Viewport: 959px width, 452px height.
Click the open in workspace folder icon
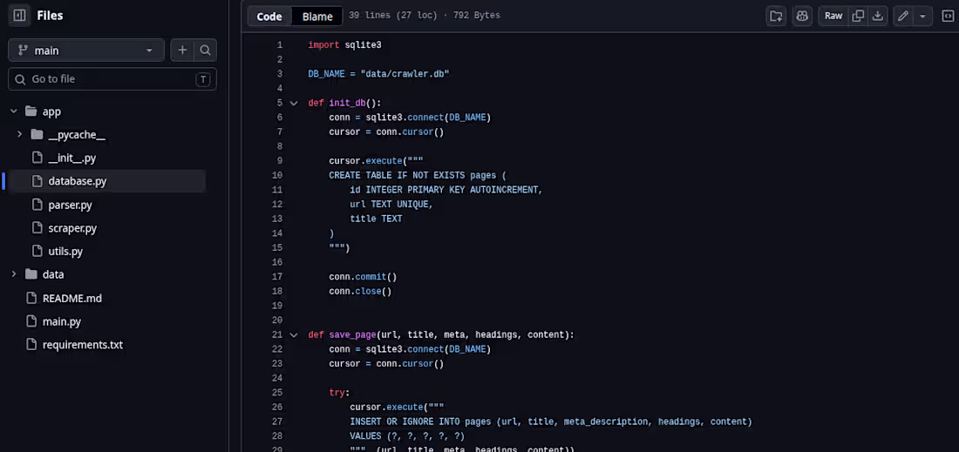pos(776,16)
